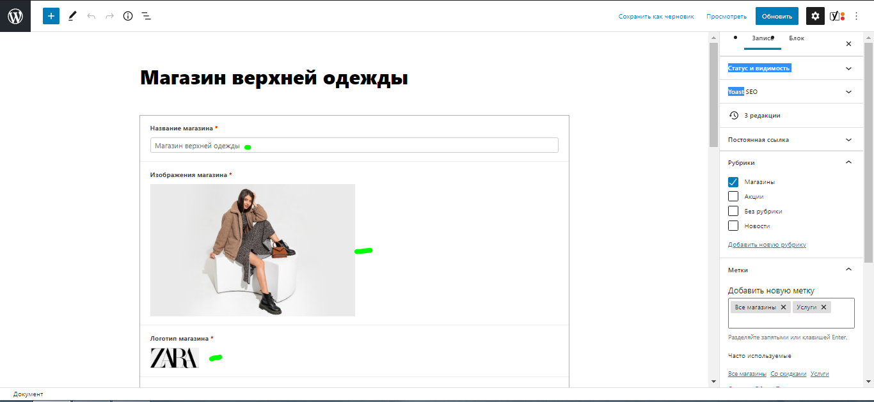
Task: Click the 'Документ' breadcrumb
Action: coord(28,394)
